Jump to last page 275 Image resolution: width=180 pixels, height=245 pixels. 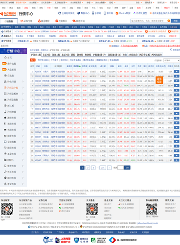[103, 168]
